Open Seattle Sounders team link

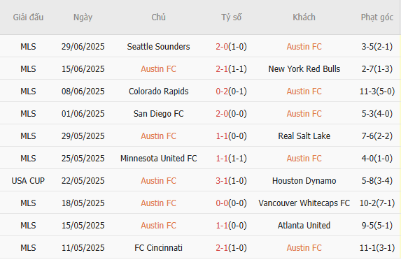158,47
